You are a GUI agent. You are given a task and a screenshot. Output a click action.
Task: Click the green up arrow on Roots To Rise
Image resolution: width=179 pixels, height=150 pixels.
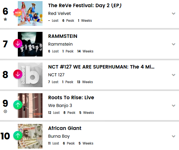coord(18,105)
